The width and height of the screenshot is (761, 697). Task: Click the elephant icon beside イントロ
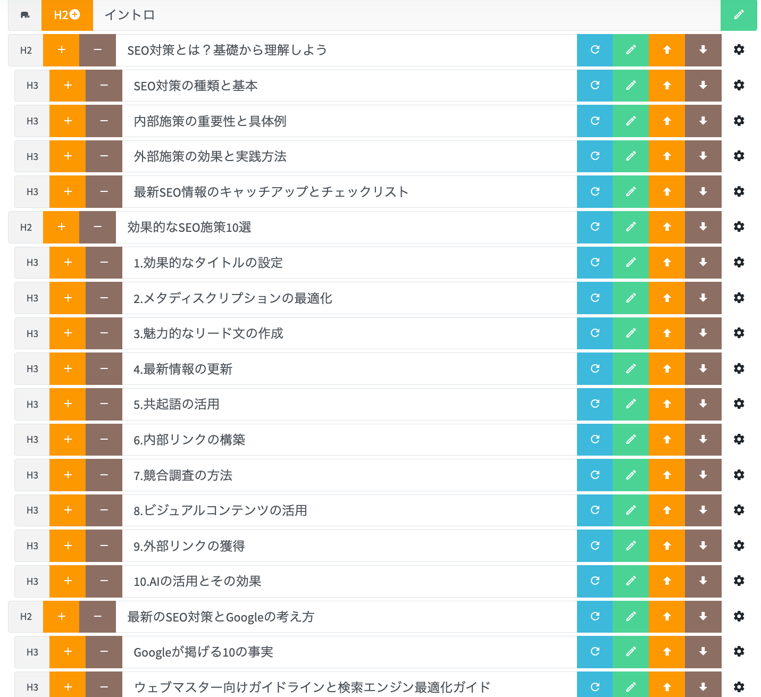pyautogui.click(x=25, y=15)
